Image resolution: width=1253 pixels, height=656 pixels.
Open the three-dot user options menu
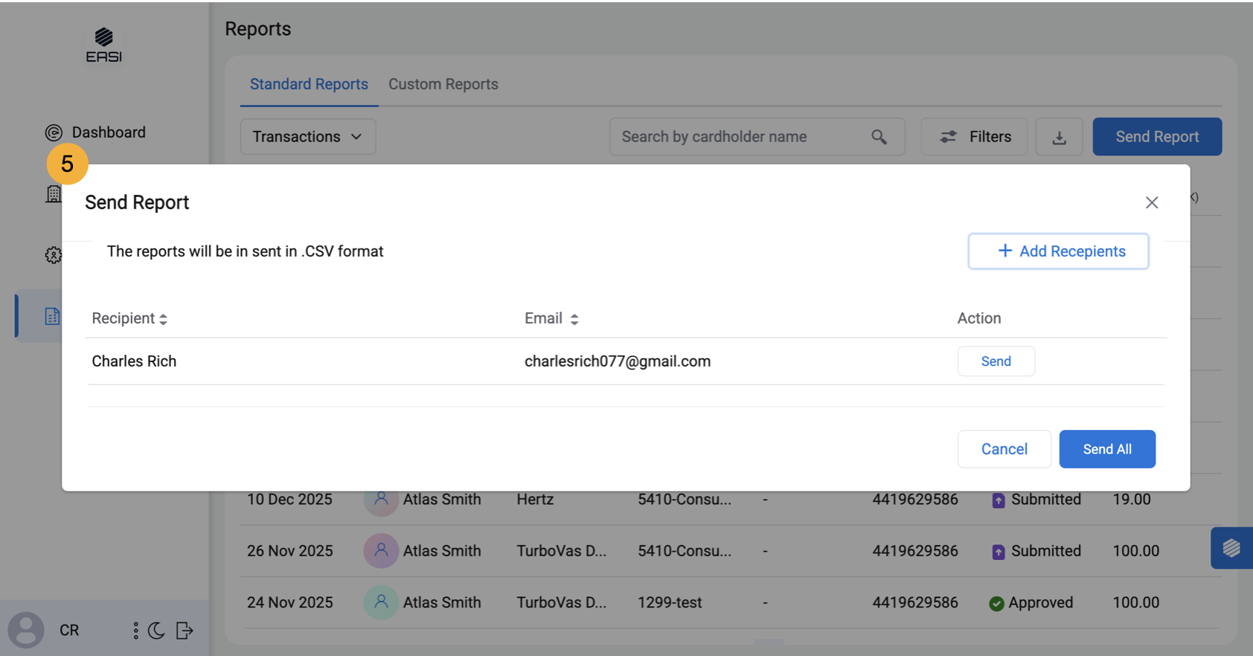(135, 631)
